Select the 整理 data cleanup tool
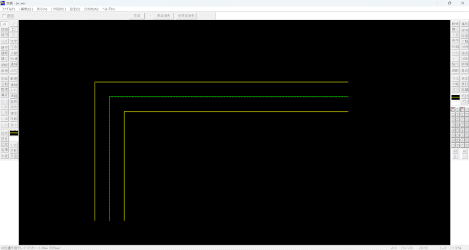The height and width of the screenshot is (250, 469). click(x=4, y=90)
